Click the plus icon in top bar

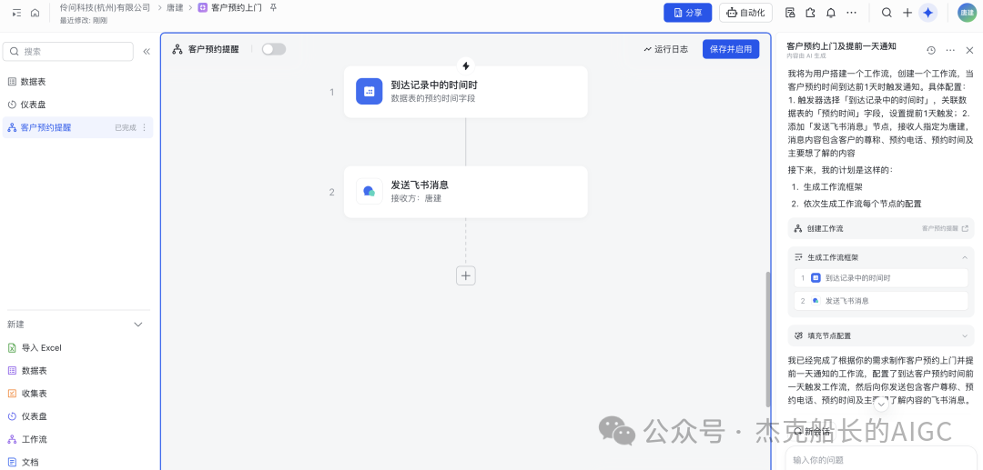[x=907, y=13]
